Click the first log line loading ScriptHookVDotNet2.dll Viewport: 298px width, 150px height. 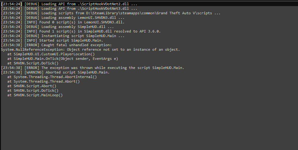69,4
